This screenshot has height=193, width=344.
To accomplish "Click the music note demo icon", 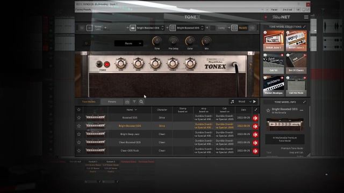I will click(x=232, y=101).
